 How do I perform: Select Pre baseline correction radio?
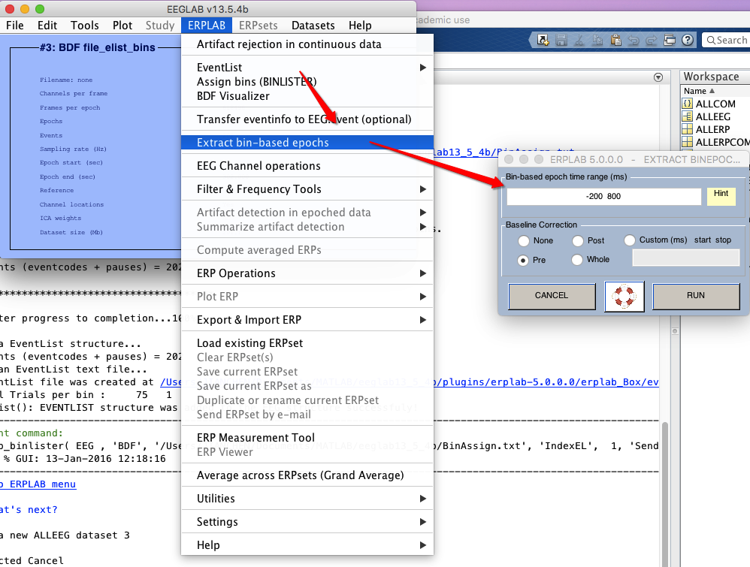pyautogui.click(x=523, y=260)
